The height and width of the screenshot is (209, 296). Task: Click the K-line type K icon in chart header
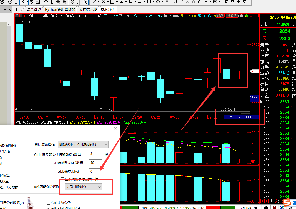coord(17,16)
